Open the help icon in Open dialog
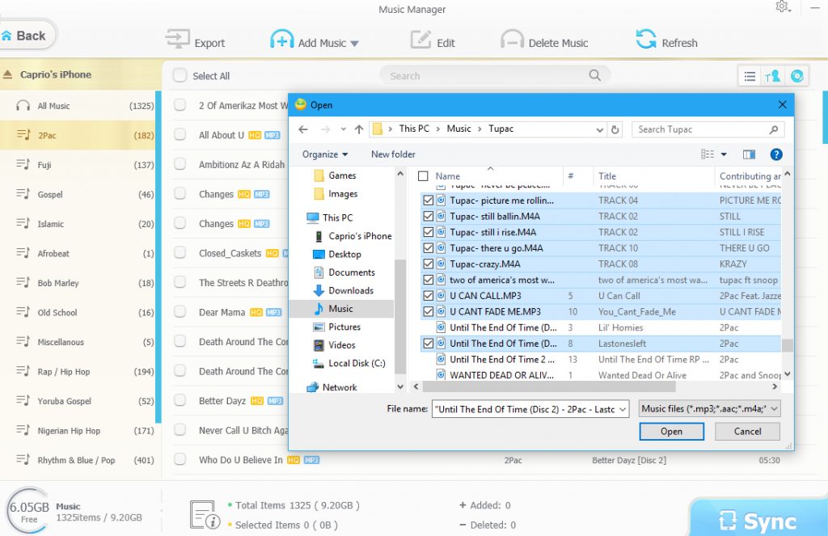The height and width of the screenshot is (536, 828). coord(775,154)
